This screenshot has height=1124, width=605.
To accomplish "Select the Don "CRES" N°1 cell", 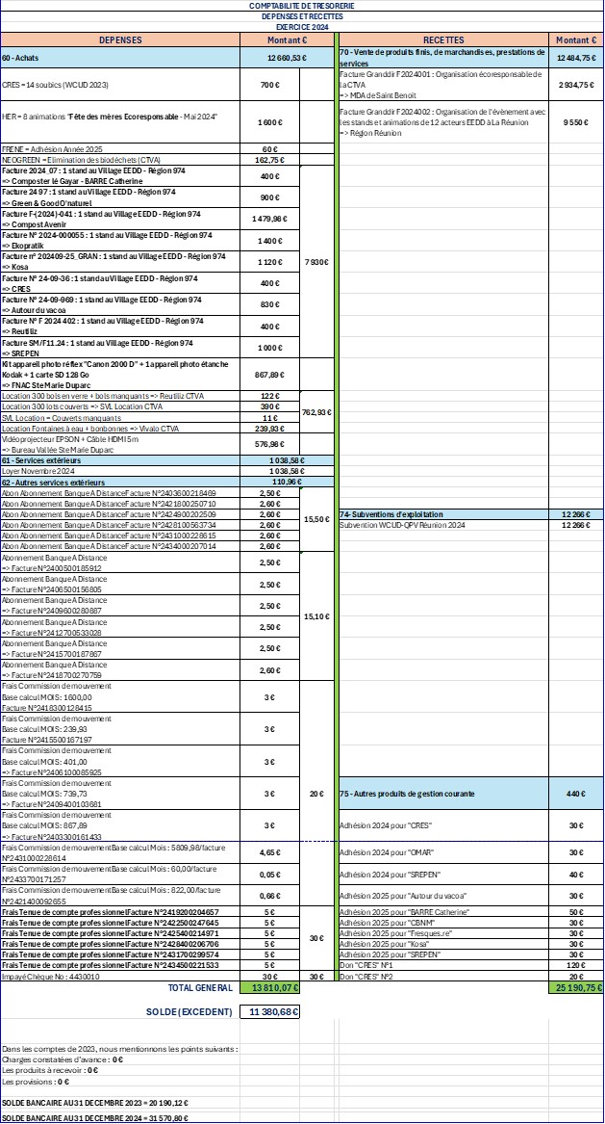I will point(443,965).
